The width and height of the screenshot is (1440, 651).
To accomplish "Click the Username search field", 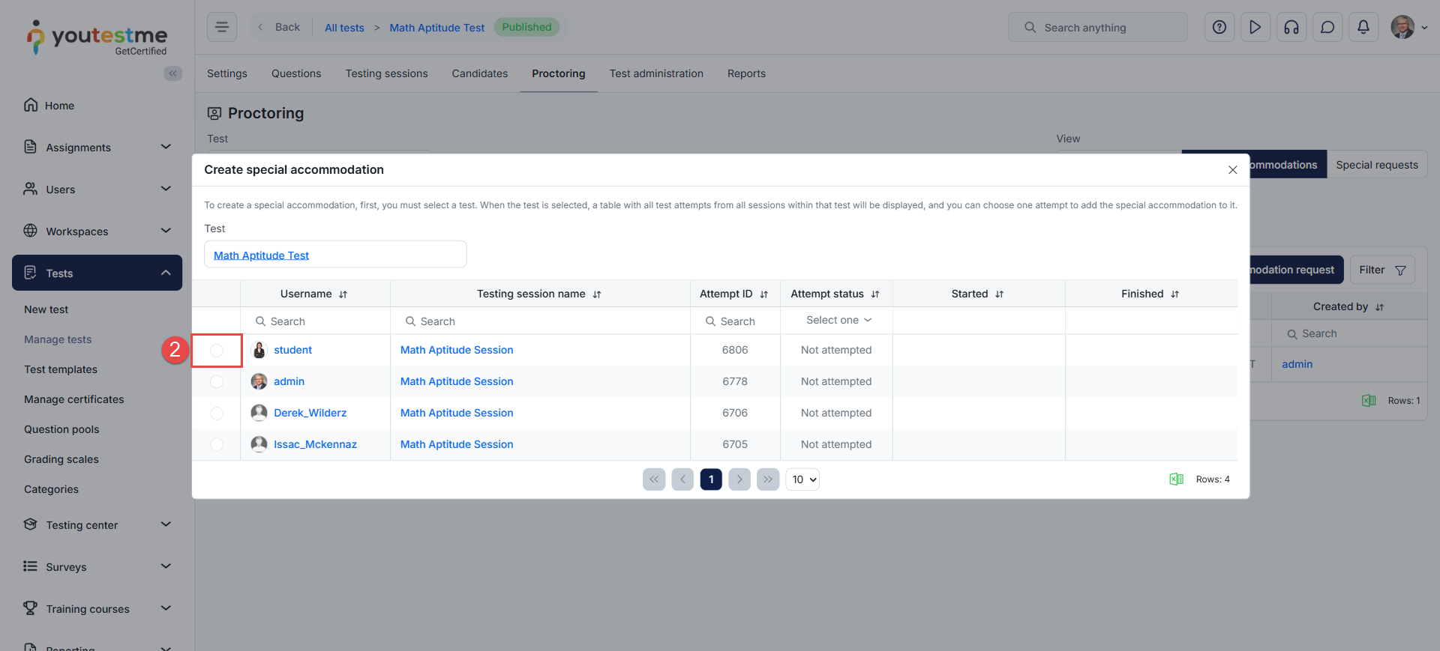I will pos(315,321).
